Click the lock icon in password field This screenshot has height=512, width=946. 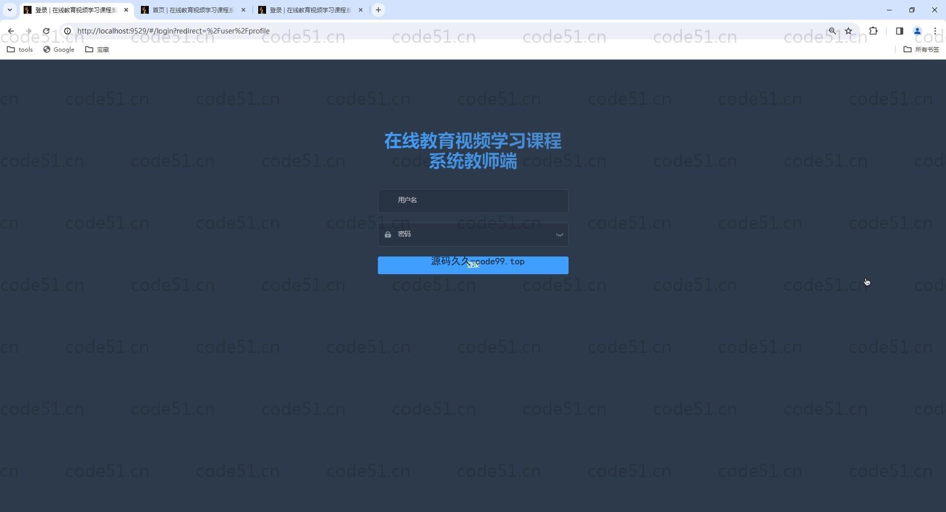pyautogui.click(x=388, y=235)
